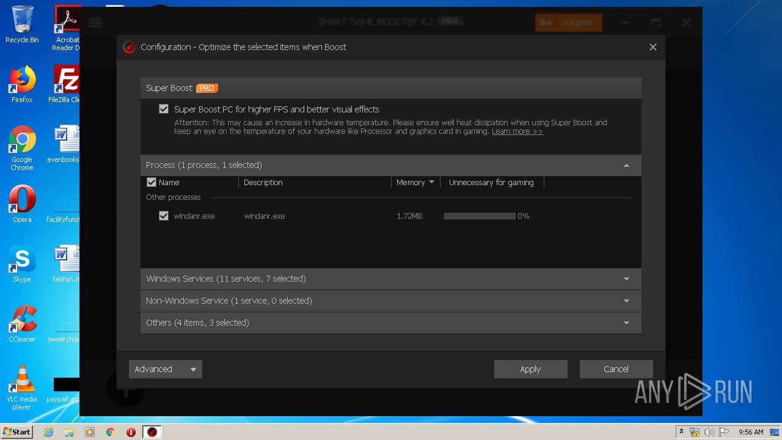
Task: Click the Show desktop button
Action: click(775, 432)
